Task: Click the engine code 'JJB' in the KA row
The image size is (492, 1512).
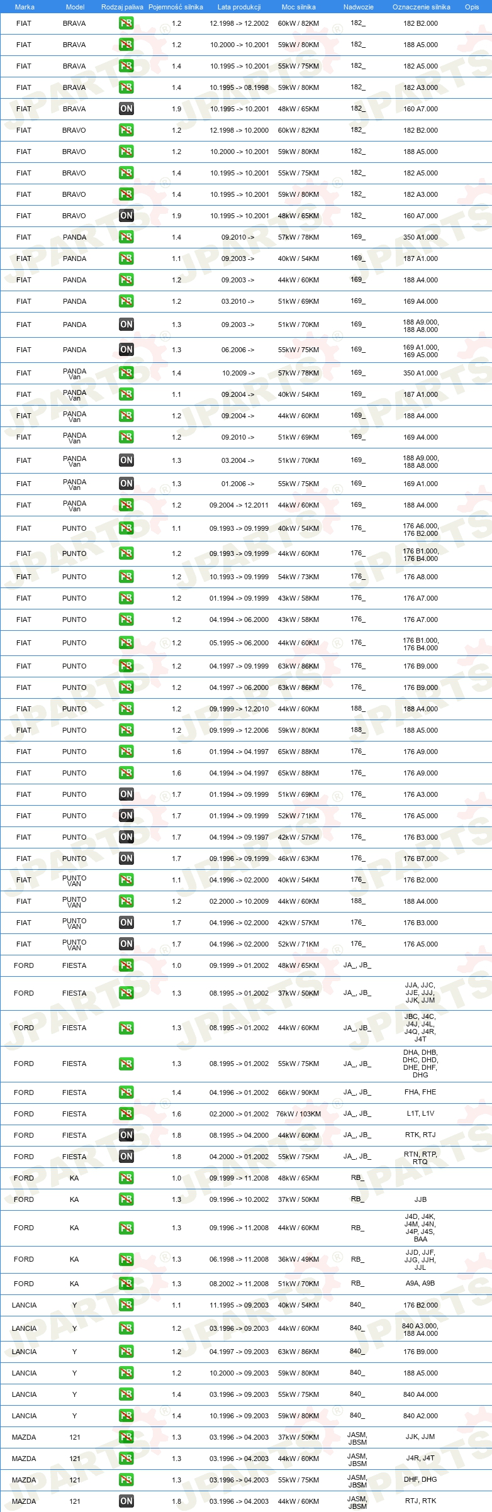Action: click(x=420, y=1199)
